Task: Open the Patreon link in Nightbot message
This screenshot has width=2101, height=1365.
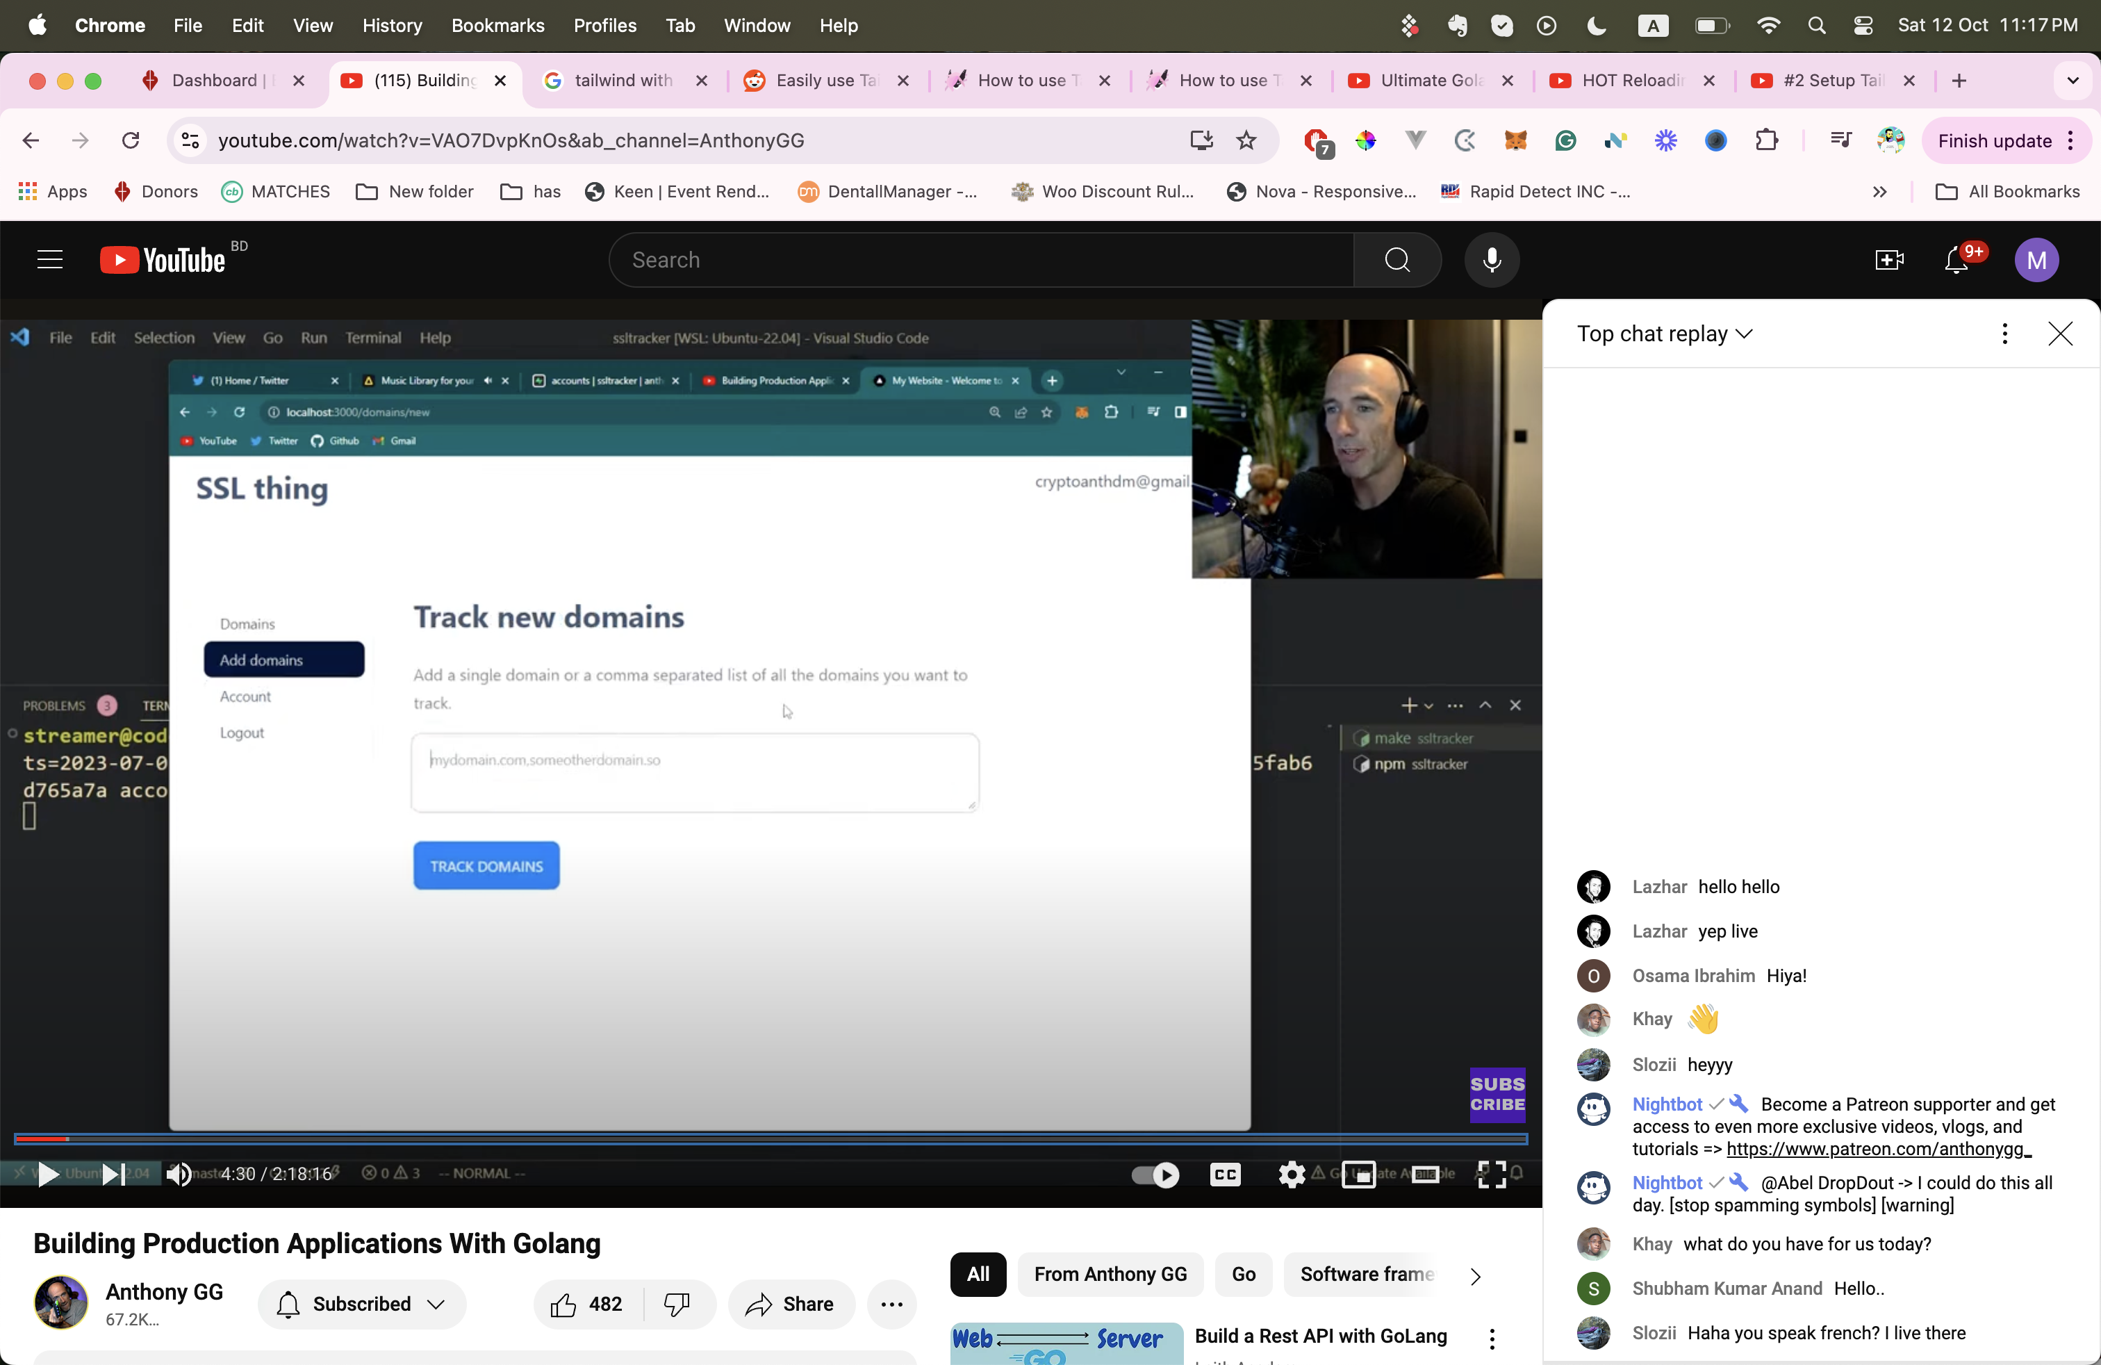Action: [1879, 1149]
